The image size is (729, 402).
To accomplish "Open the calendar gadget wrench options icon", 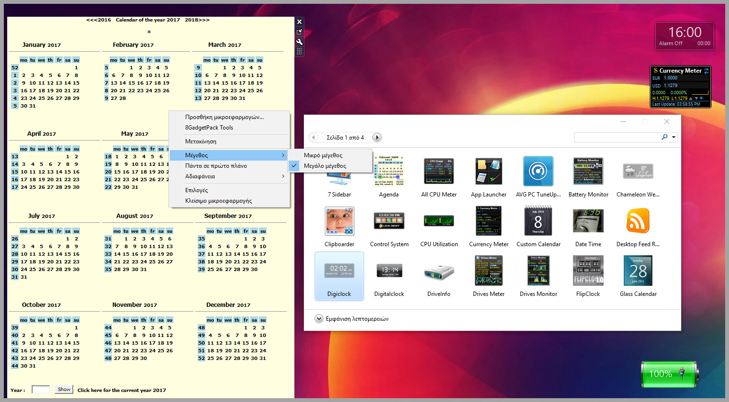I will [x=299, y=42].
